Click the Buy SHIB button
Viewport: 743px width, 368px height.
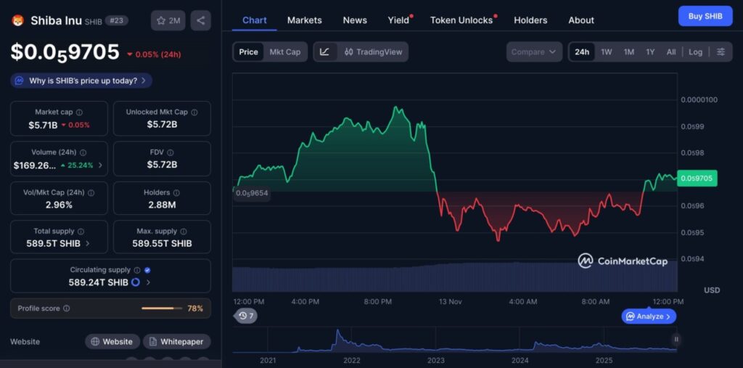(x=705, y=16)
